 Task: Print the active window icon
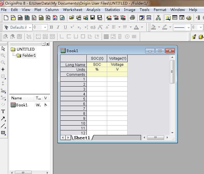[132, 18]
